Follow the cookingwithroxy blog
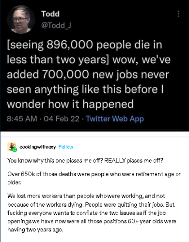189x242 pixels. click(66, 147)
